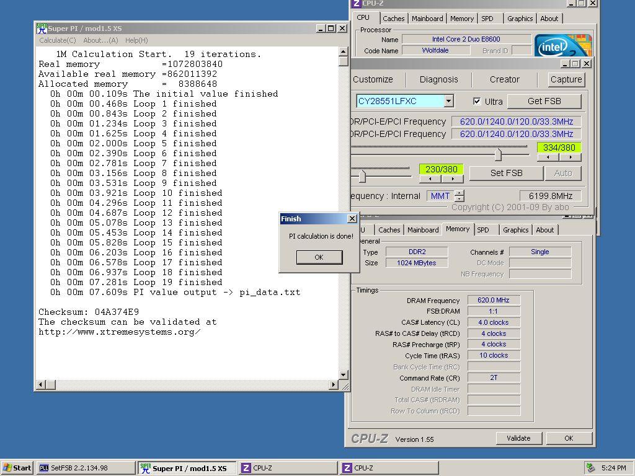Open the About...(A) menu in Super PI

click(x=100, y=40)
